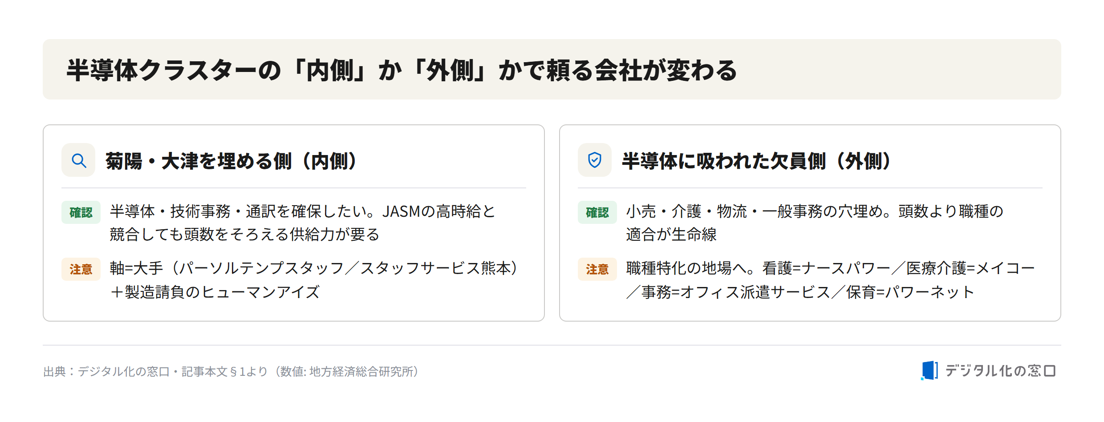
Task: Select the orange 注意 badge in left card
Action: (x=81, y=269)
